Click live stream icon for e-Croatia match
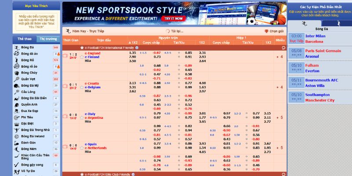The height and width of the screenshot is (176, 352). (65, 86)
